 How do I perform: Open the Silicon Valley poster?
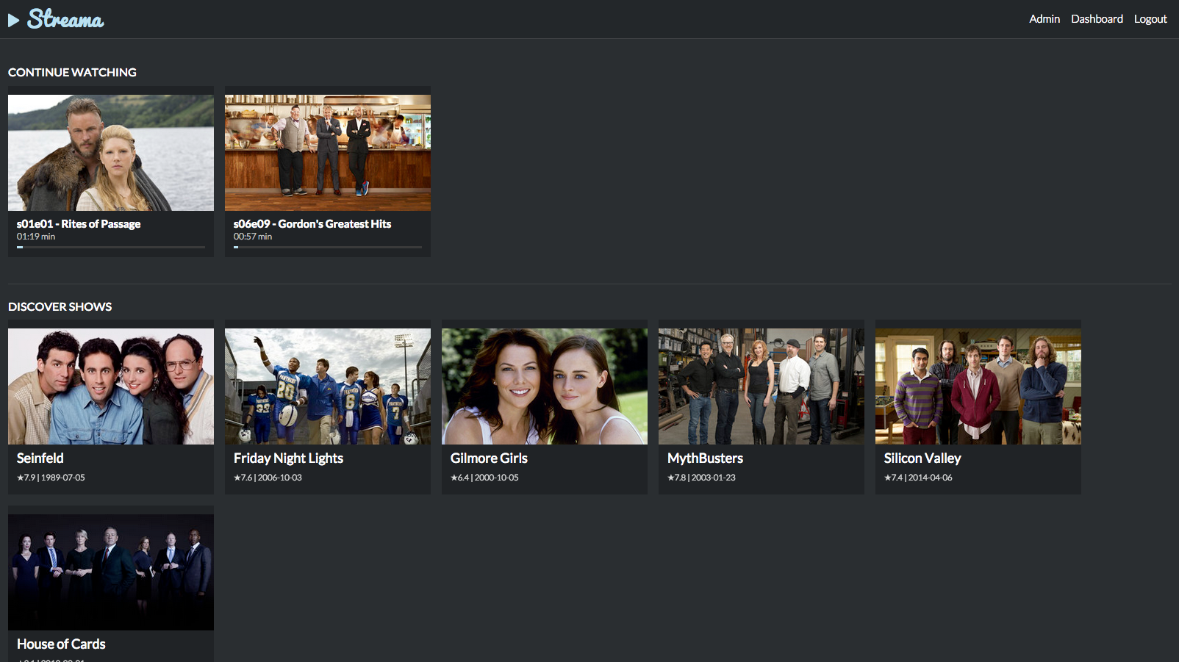pyautogui.click(x=978, y=386)
